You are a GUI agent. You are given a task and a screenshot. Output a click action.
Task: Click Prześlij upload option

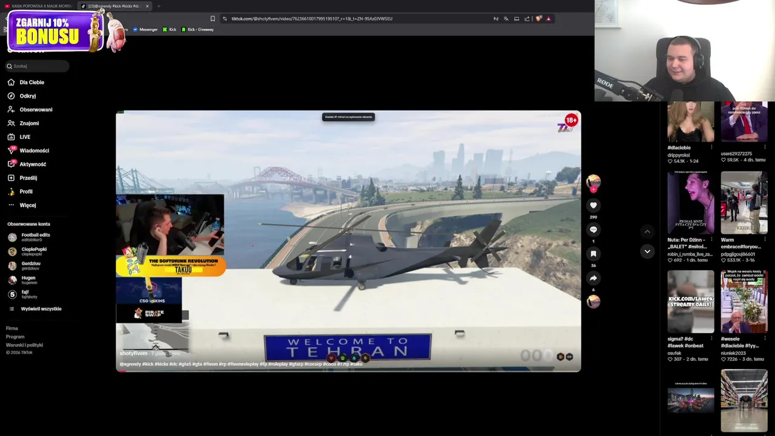(x=22, y=178)
